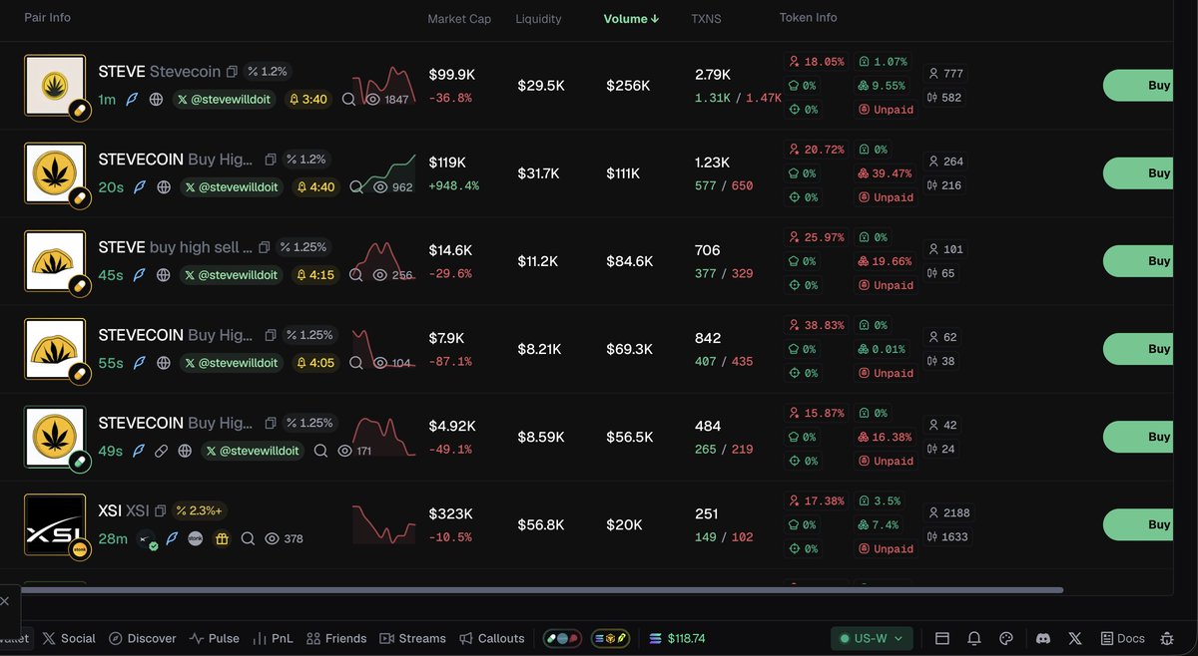
Task: Close the panel with the X at bottom left
Action: pyautogui.click(x=5, y=601)
